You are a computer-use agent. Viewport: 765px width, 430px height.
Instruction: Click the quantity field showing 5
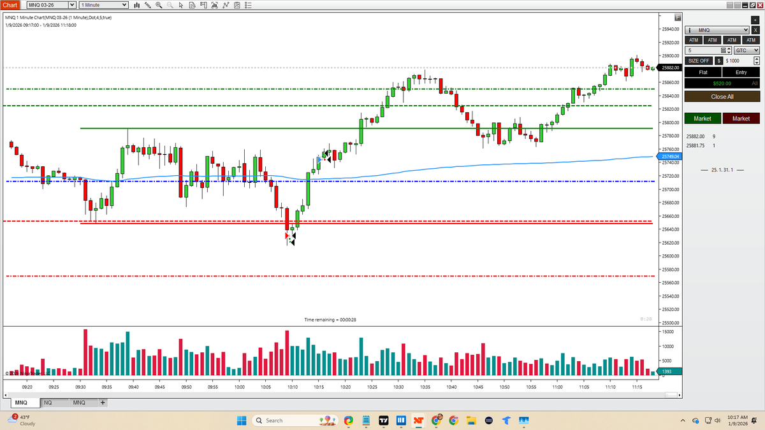703,50
